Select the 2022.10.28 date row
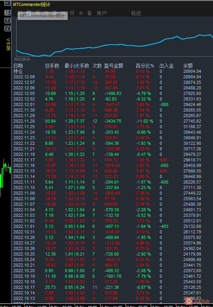The width and height of the screenshot is (213, 307). (24, 237)
